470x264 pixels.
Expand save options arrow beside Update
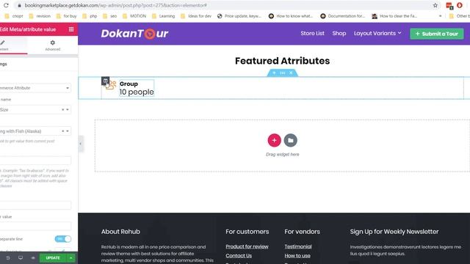[71, 257]
